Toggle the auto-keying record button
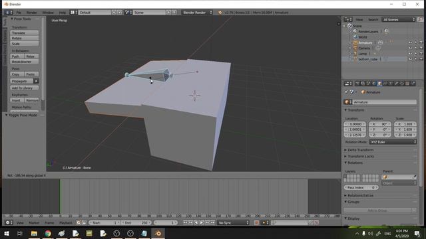The image size is (426, 239). 256,222
